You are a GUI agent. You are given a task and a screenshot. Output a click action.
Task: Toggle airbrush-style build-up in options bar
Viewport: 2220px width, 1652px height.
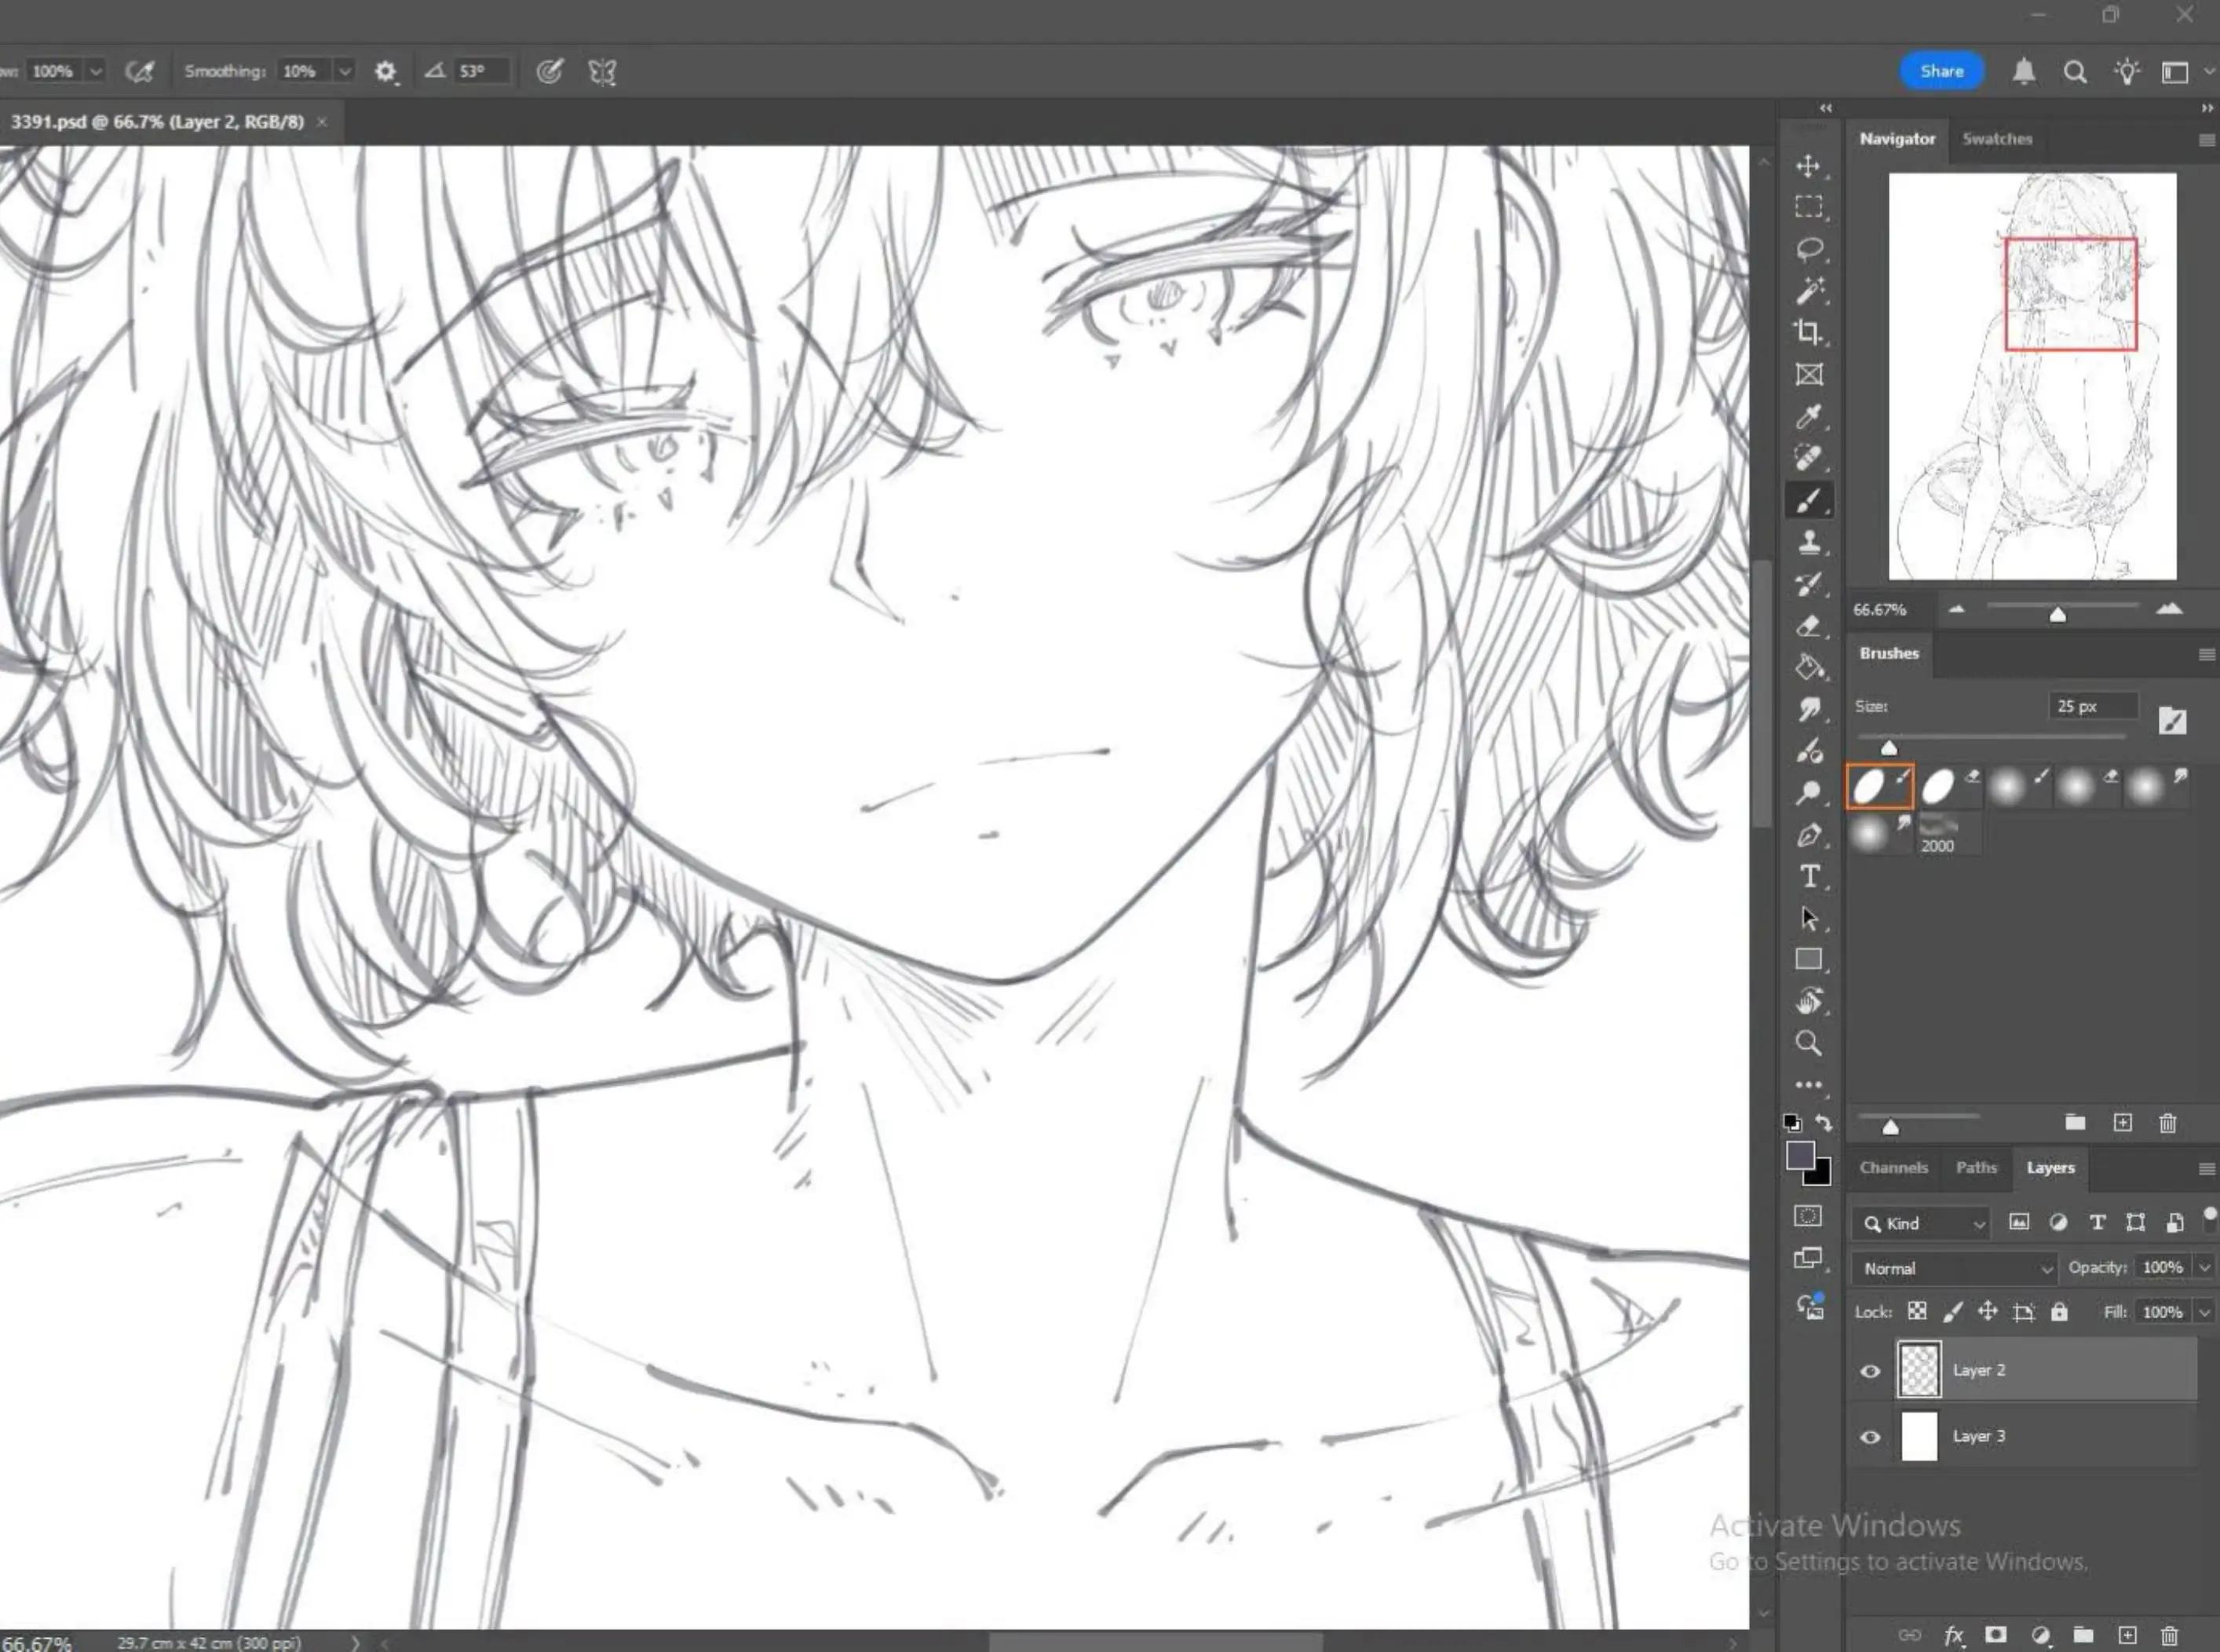point(140,71)
